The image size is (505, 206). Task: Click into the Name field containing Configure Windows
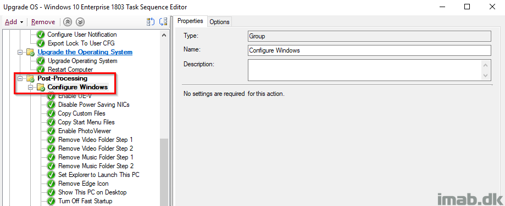tap(369, 50)
